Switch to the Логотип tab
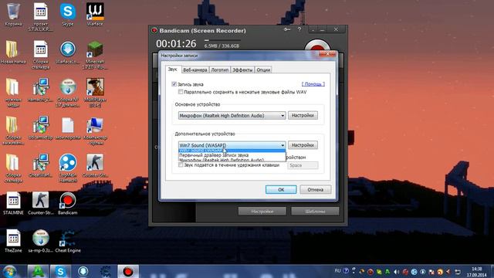Screen dimensions: 494x278 pos(219,70)
